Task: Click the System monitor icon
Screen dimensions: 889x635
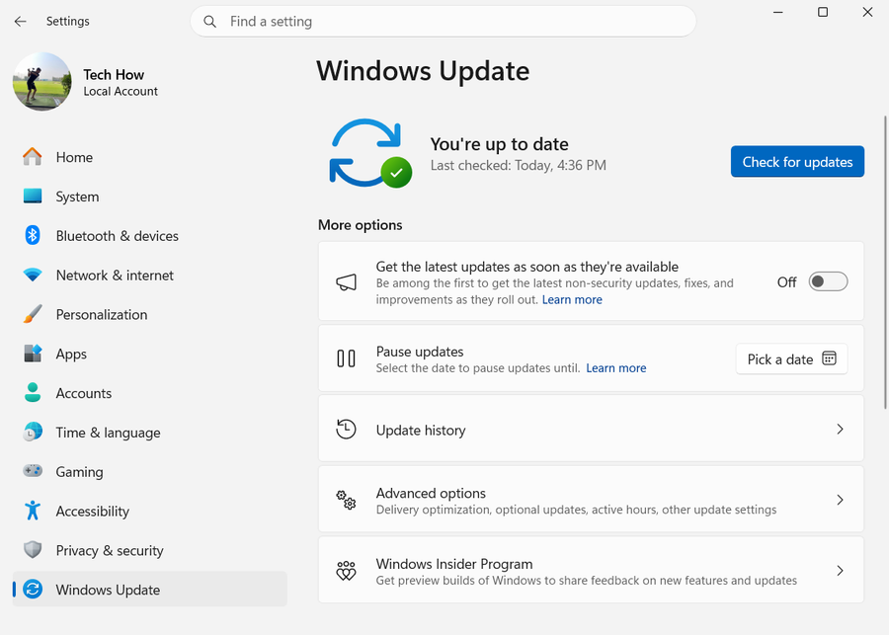Action: coord(33,197)
